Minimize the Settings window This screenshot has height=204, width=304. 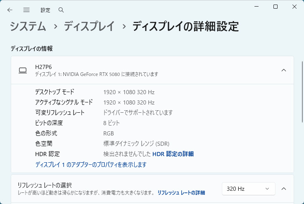tap(256, 7)
